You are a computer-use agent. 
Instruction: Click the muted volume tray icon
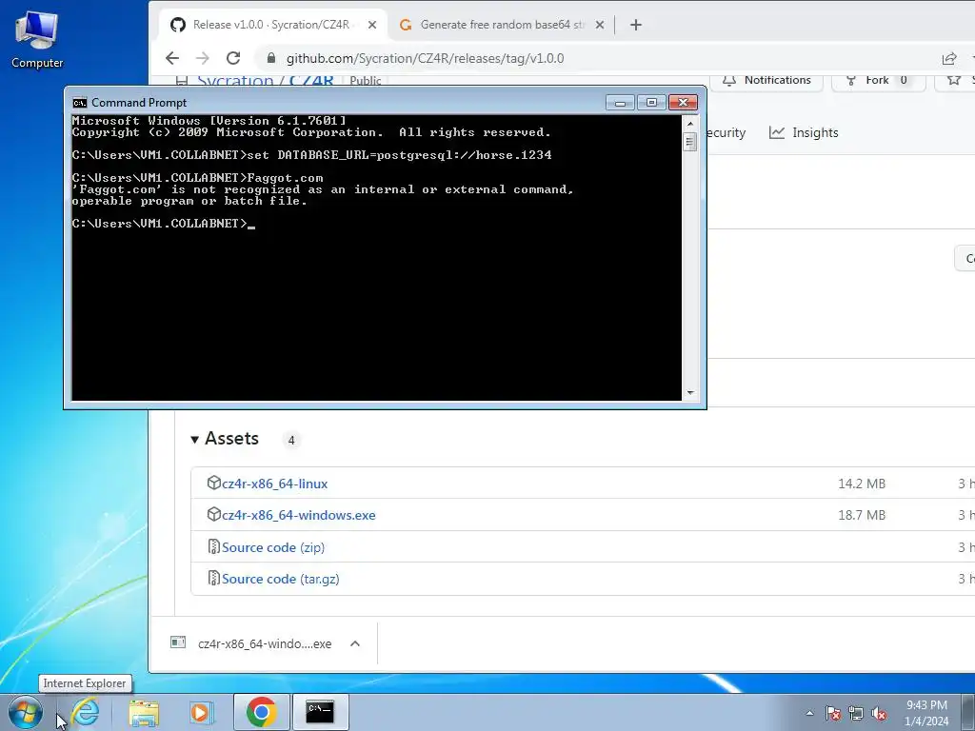(x=879, y=713)
